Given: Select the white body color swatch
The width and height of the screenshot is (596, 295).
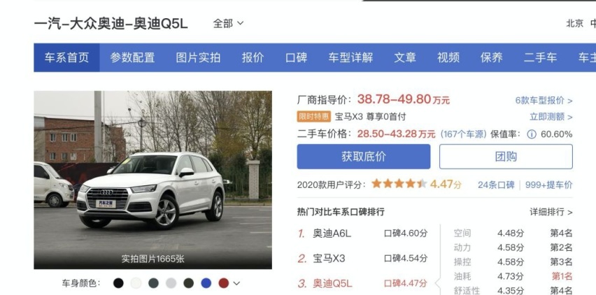Looking at the screenshot, I should pyautogui.click(x=136, y=283).
